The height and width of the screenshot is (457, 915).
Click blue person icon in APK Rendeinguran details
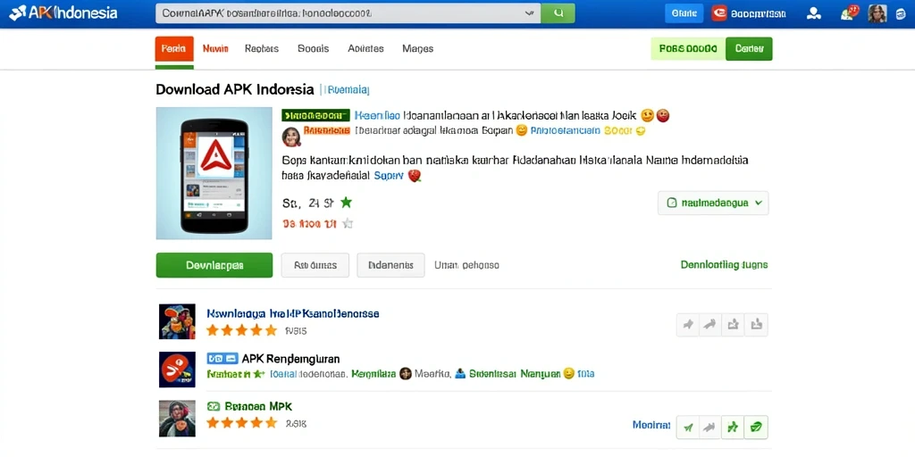(459, 374)
